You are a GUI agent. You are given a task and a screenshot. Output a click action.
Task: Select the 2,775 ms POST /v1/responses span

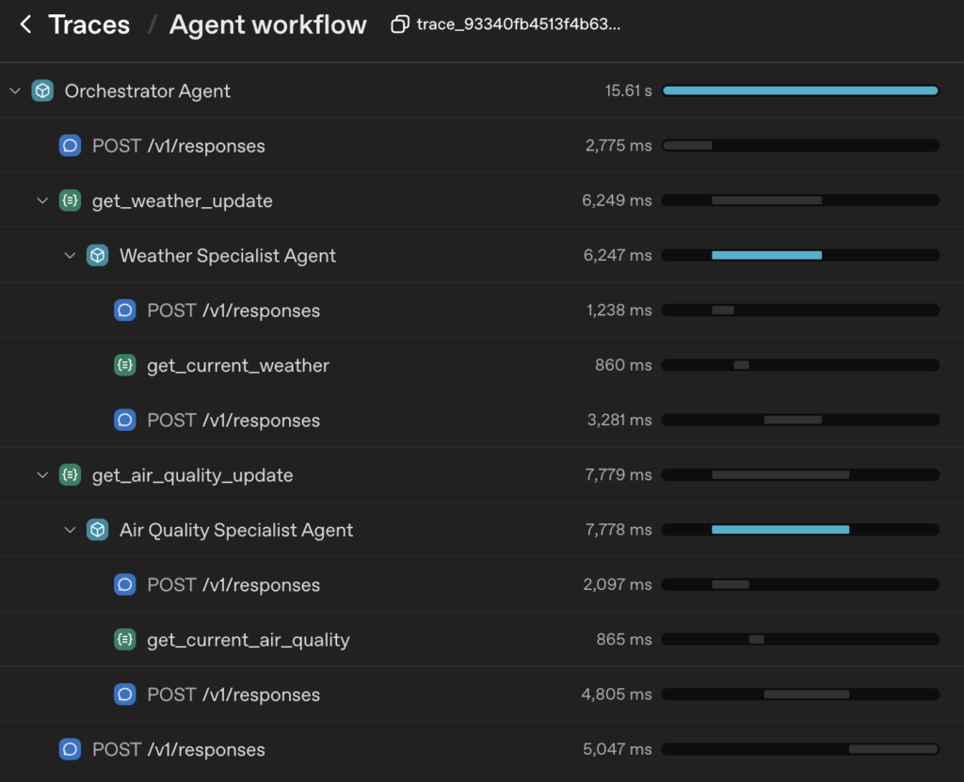[x=178, y=146]
